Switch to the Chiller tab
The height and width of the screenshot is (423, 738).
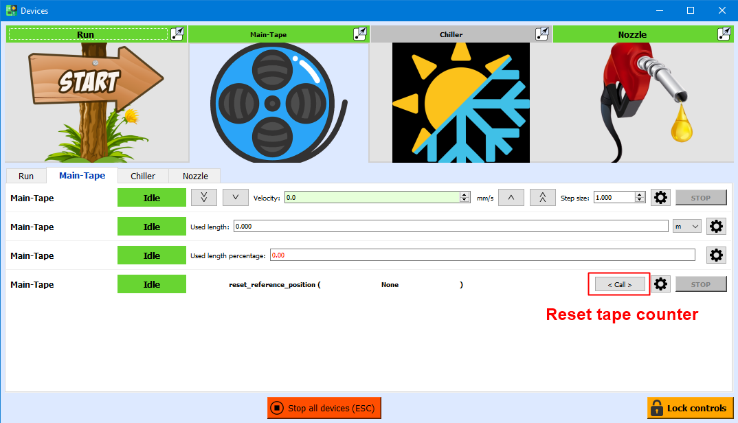pos(142,176)
